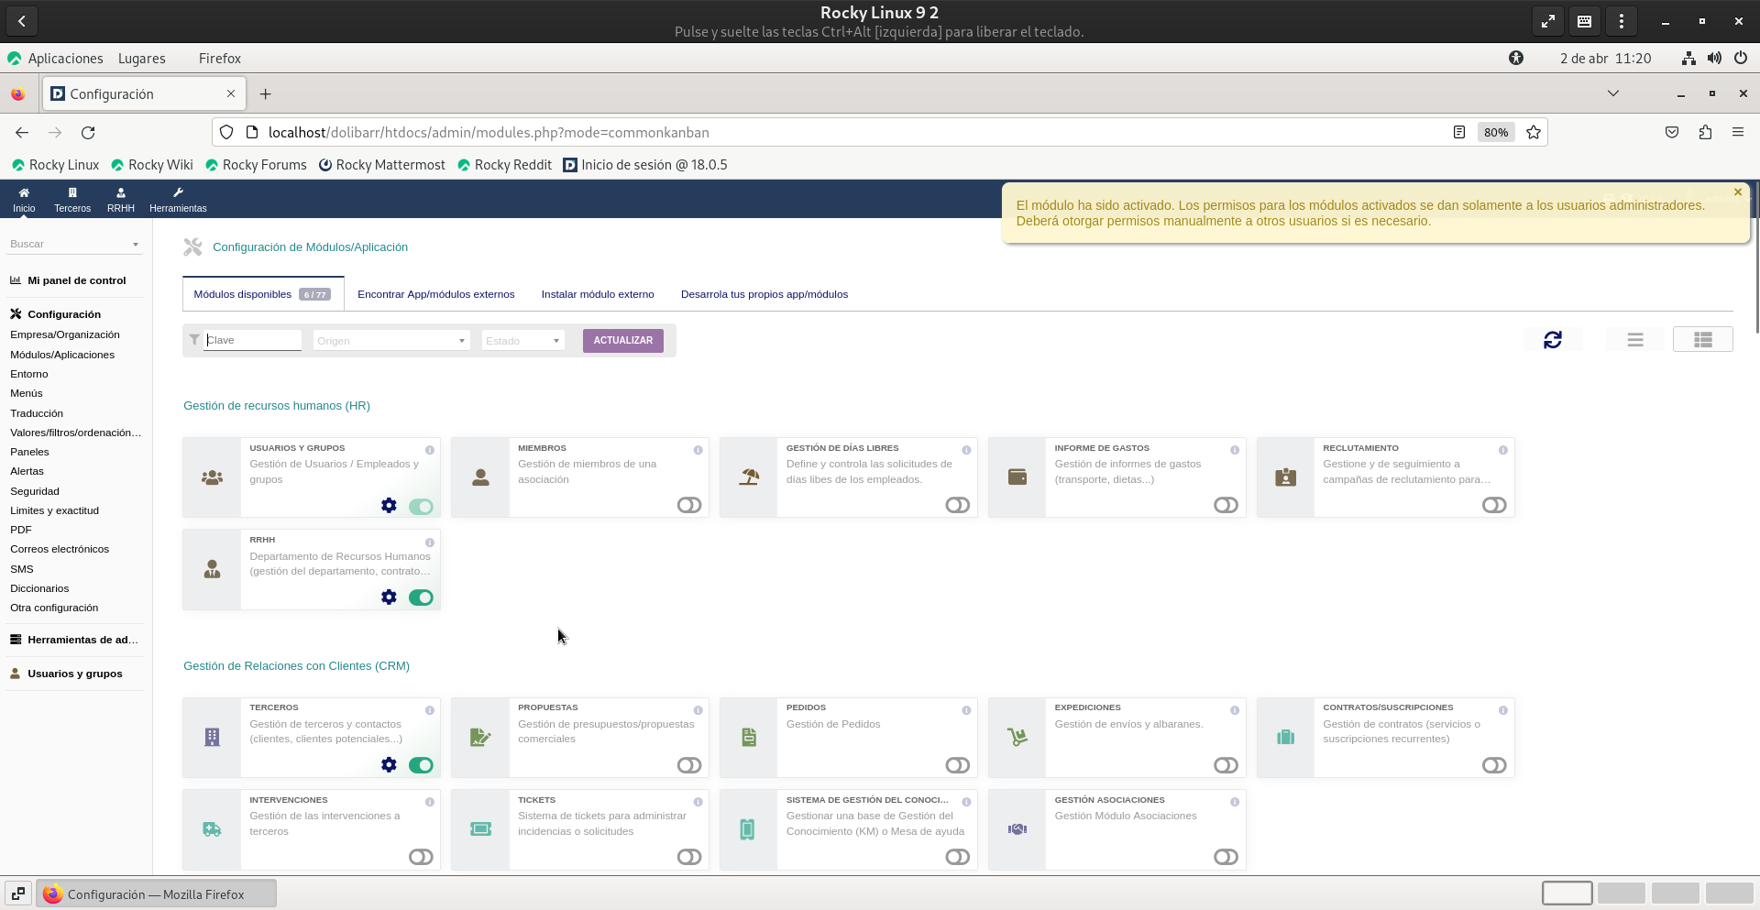This screenshot has width=1760, height=910.
Task: Open Herramientas wrench in top menu
Action: [178, 200]
